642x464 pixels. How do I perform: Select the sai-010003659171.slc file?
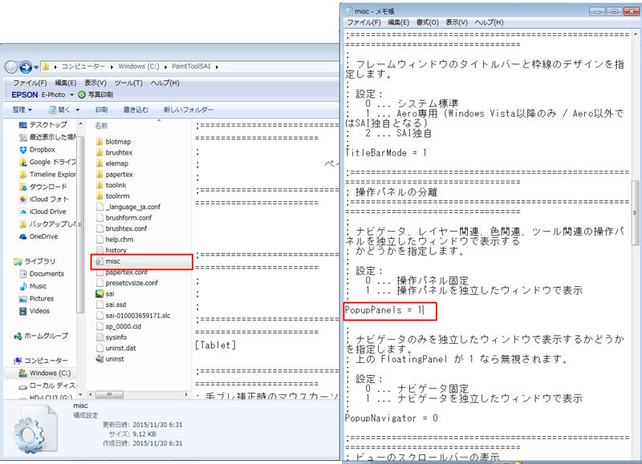(x=133, y=316)
